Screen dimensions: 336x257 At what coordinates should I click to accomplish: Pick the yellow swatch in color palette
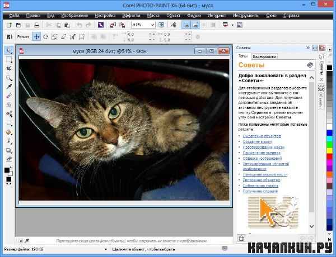330,151
